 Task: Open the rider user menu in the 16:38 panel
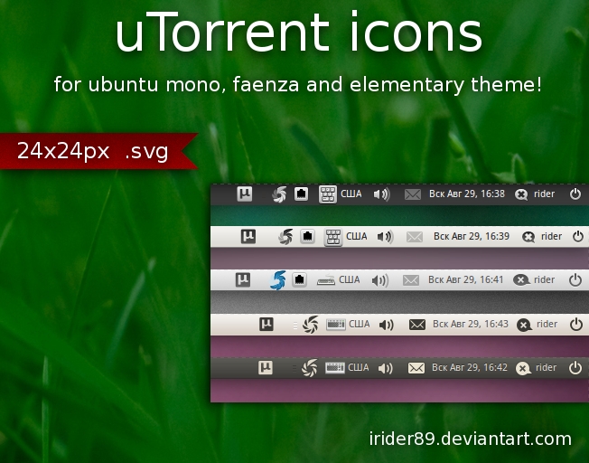click(545, 194)
